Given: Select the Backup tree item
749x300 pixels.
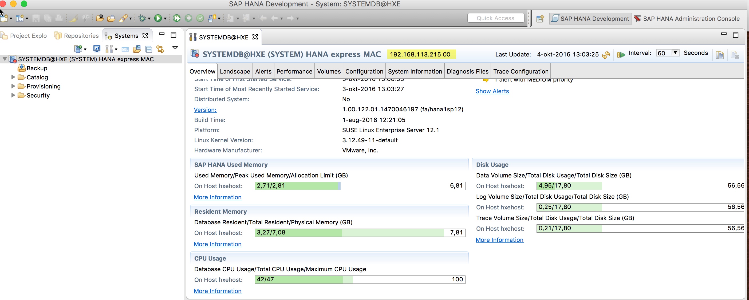Looking at the screenshot, I should point(37,68).
